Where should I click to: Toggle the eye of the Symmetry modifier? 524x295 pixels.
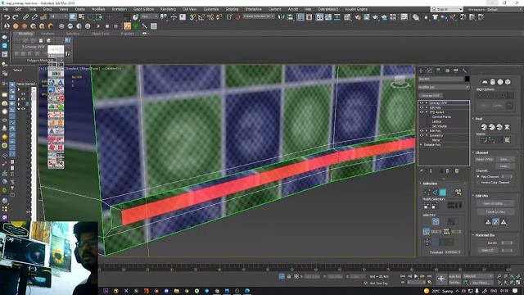click(422, 135)
